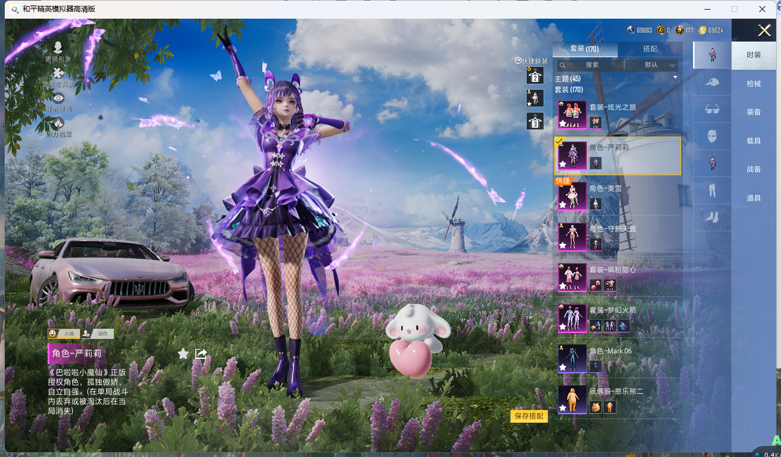Click the third item icon under 套装-梦幻火箭
This screenshot has height=457, width=781.
click(624, 326)
